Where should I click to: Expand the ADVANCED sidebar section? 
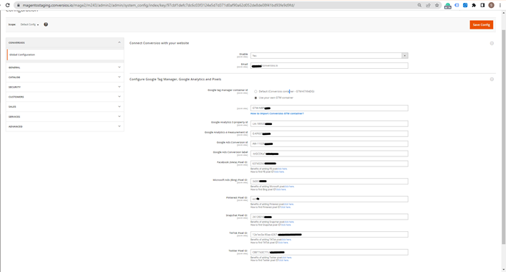click(x=65, y=126)
